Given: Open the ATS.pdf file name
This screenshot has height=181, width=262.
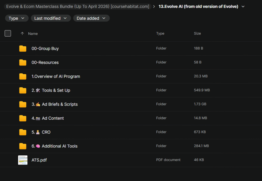Looking at the screenshot, I should pyautogui.click(x=39, y=160).
